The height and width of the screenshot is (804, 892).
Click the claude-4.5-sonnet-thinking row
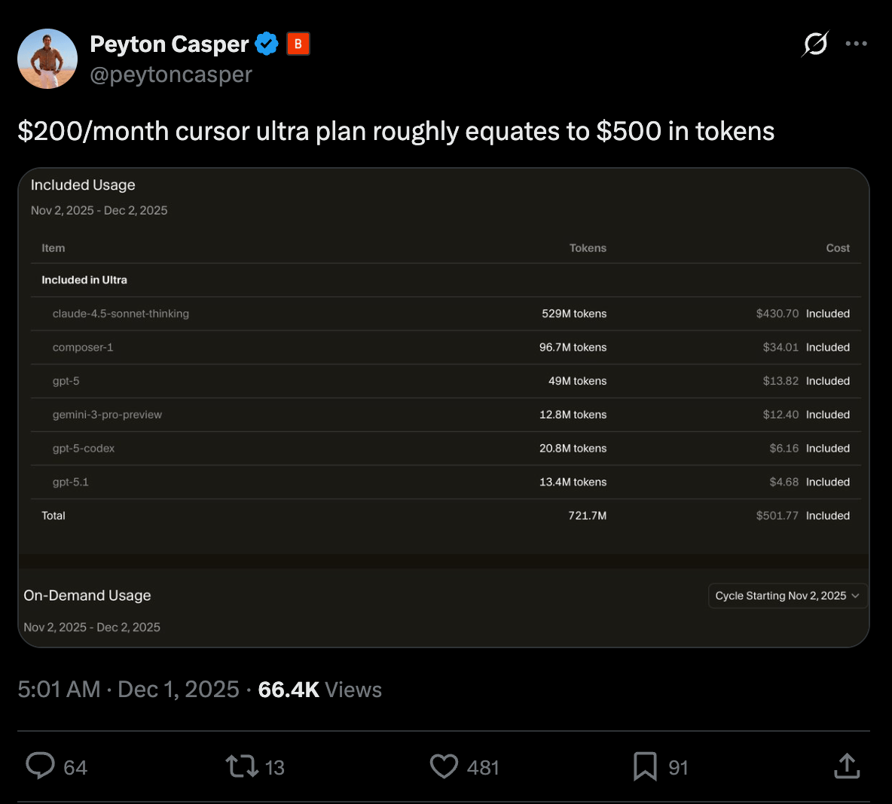tap(121, 314)
